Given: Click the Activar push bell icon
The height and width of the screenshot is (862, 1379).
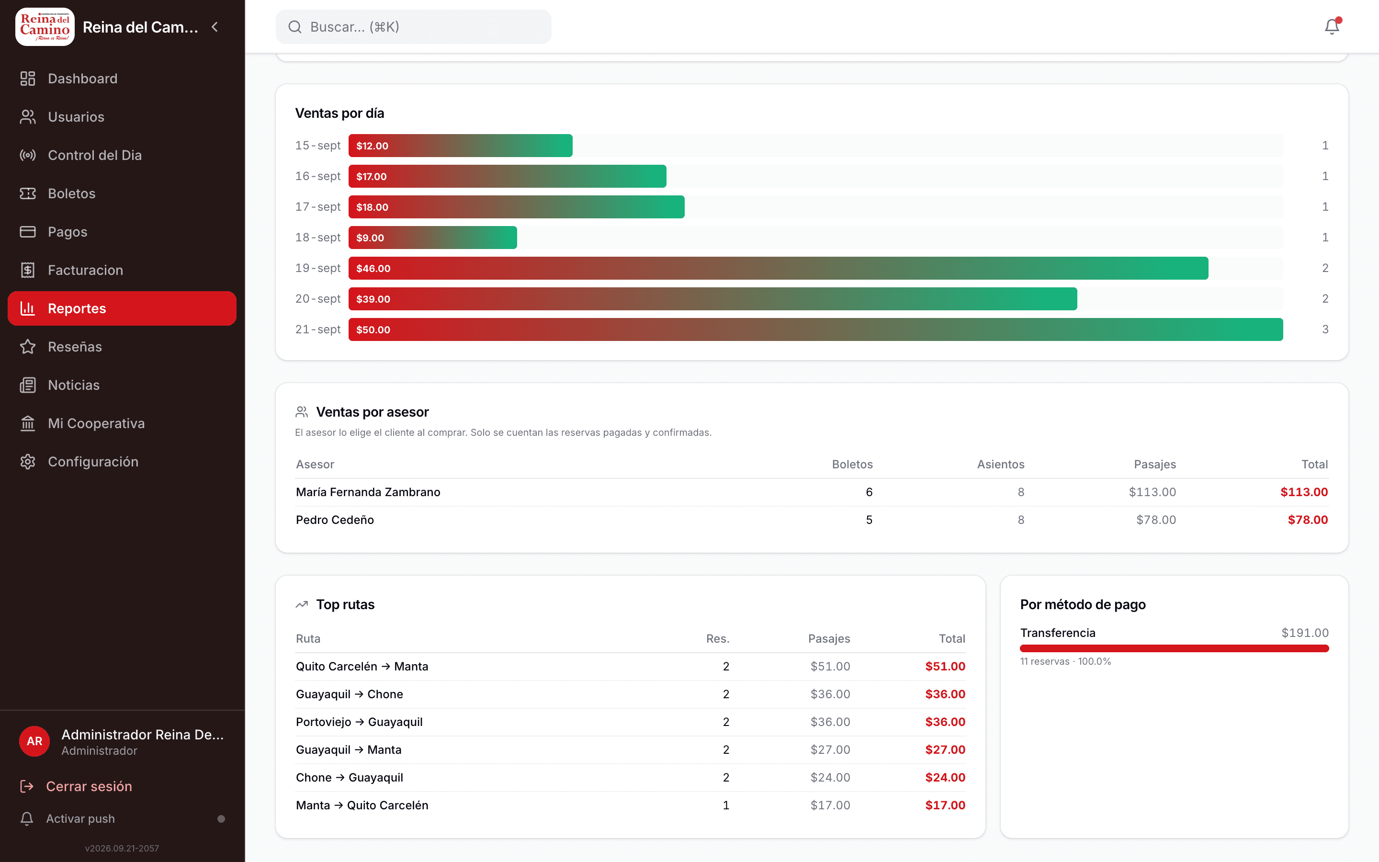Looking at the screenshot, I should (x=27, y=819).
